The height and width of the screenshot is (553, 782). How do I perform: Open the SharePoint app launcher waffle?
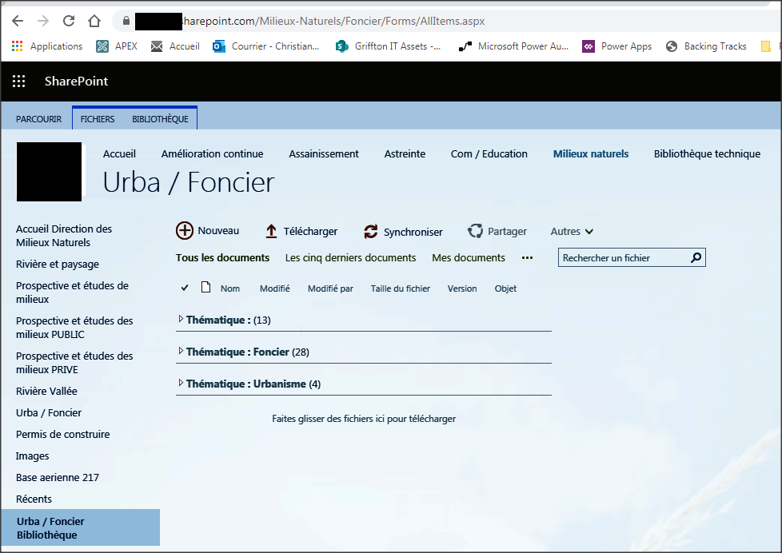coord(19,82)
